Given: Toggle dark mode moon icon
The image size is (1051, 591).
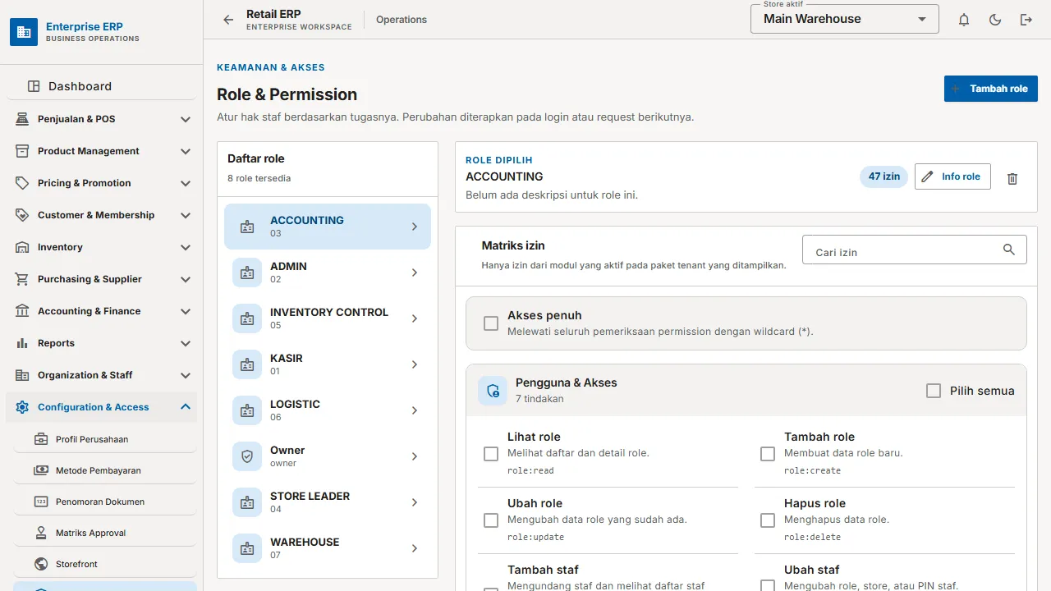Looking at the screenshot, I should pos(995,20).
